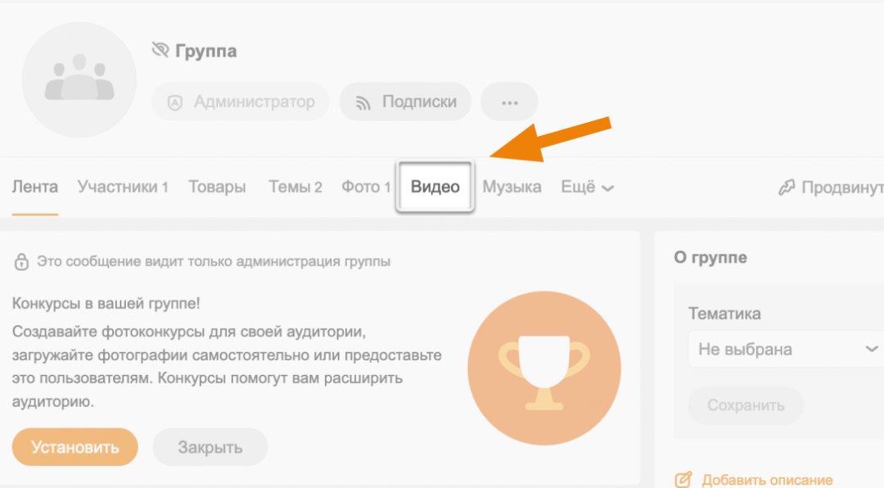884x488 pixels.
Task: Open the ellipsis more actions menu
Action: point(509,102)
